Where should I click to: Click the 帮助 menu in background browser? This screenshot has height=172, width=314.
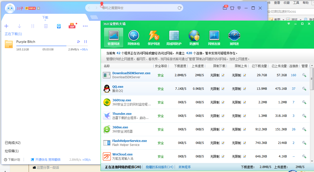coord(306,3)
